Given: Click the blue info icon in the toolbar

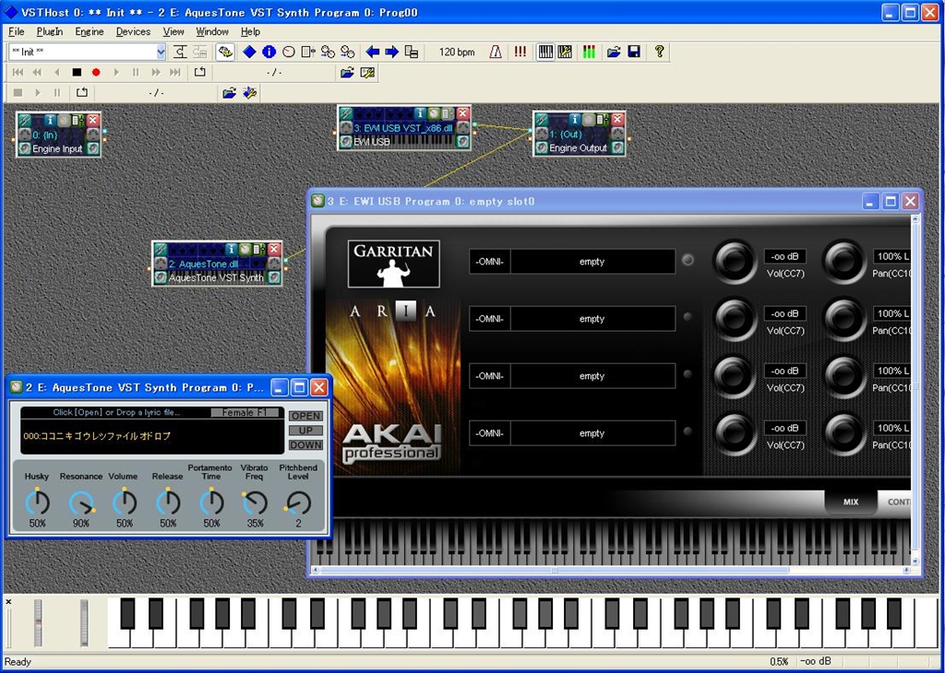Looking at the screenshot, I should click(269, 53).
